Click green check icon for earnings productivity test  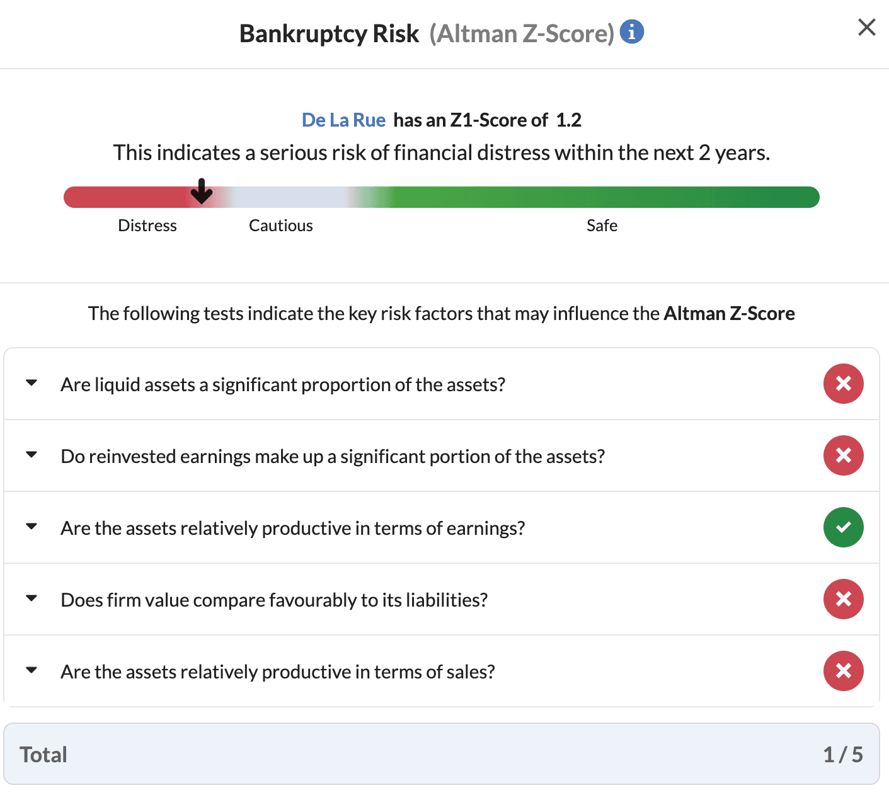843,527
